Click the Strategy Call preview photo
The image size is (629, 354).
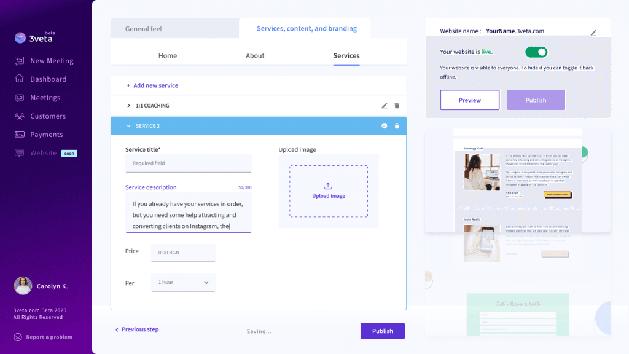(x=482, y=172)
